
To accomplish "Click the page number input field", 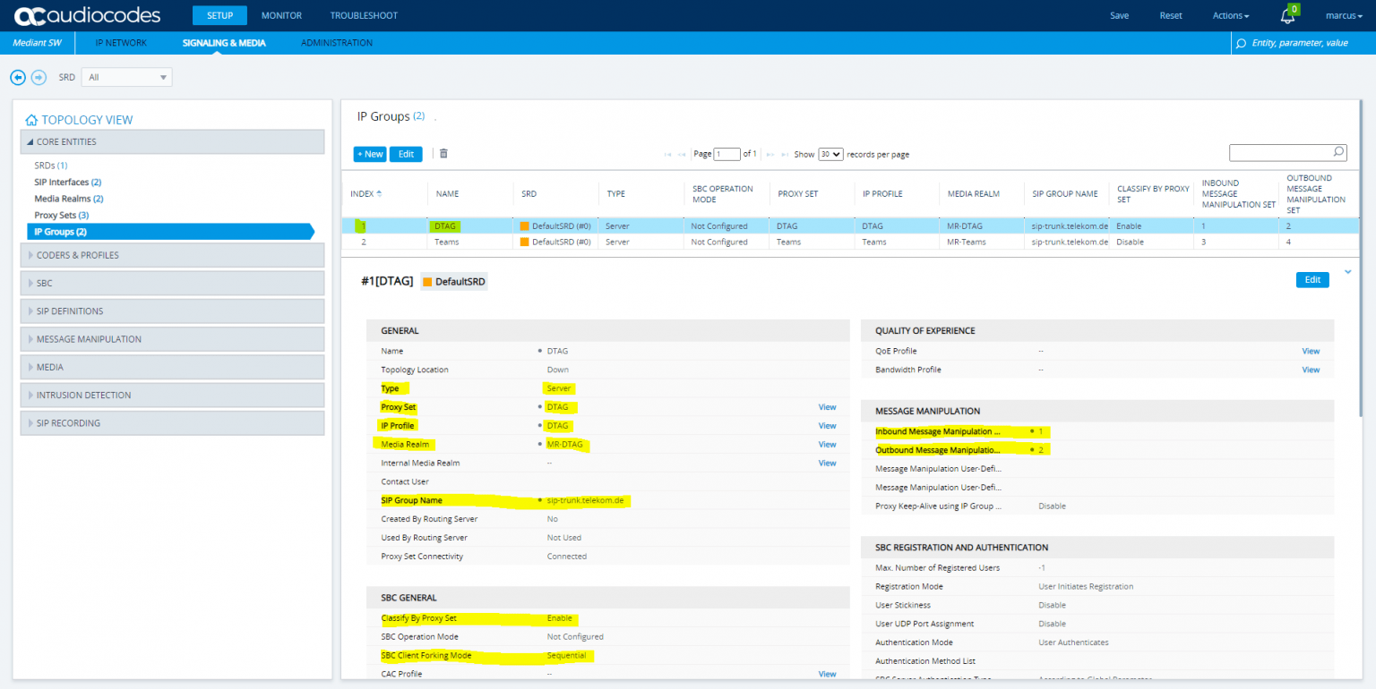I will pos(727,154).
